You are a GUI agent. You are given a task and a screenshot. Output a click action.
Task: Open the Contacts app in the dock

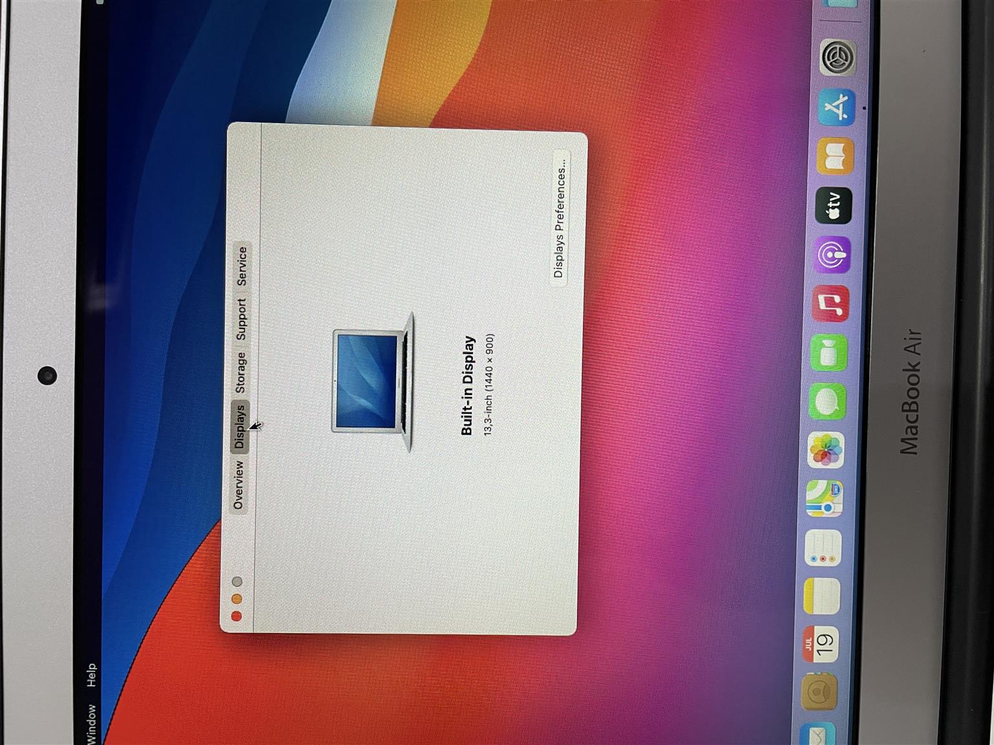tap(819, 692)
